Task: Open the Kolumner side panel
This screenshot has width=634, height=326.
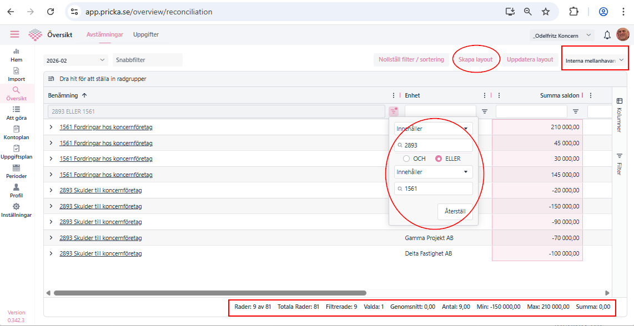Action: (x=620, y=115)
